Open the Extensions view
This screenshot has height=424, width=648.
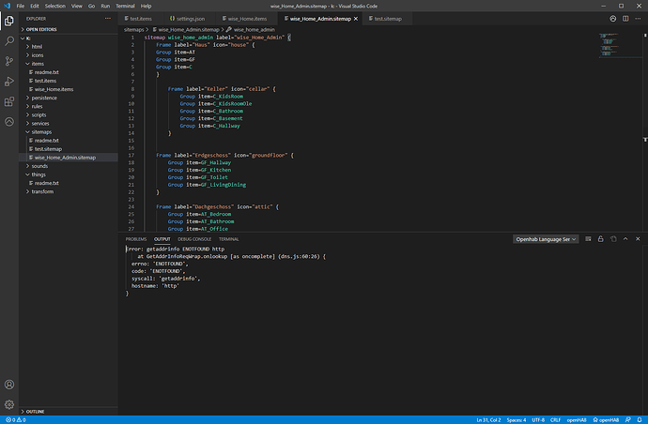coord(9,100)
